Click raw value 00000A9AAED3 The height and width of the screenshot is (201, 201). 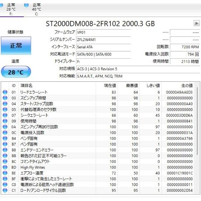(179, 92)
